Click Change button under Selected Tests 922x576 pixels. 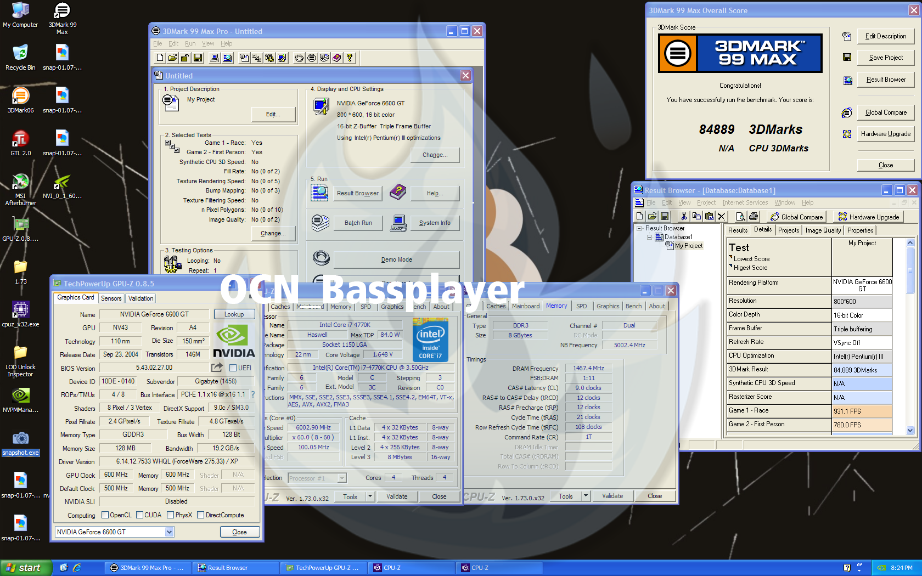[x=273, y=233]
